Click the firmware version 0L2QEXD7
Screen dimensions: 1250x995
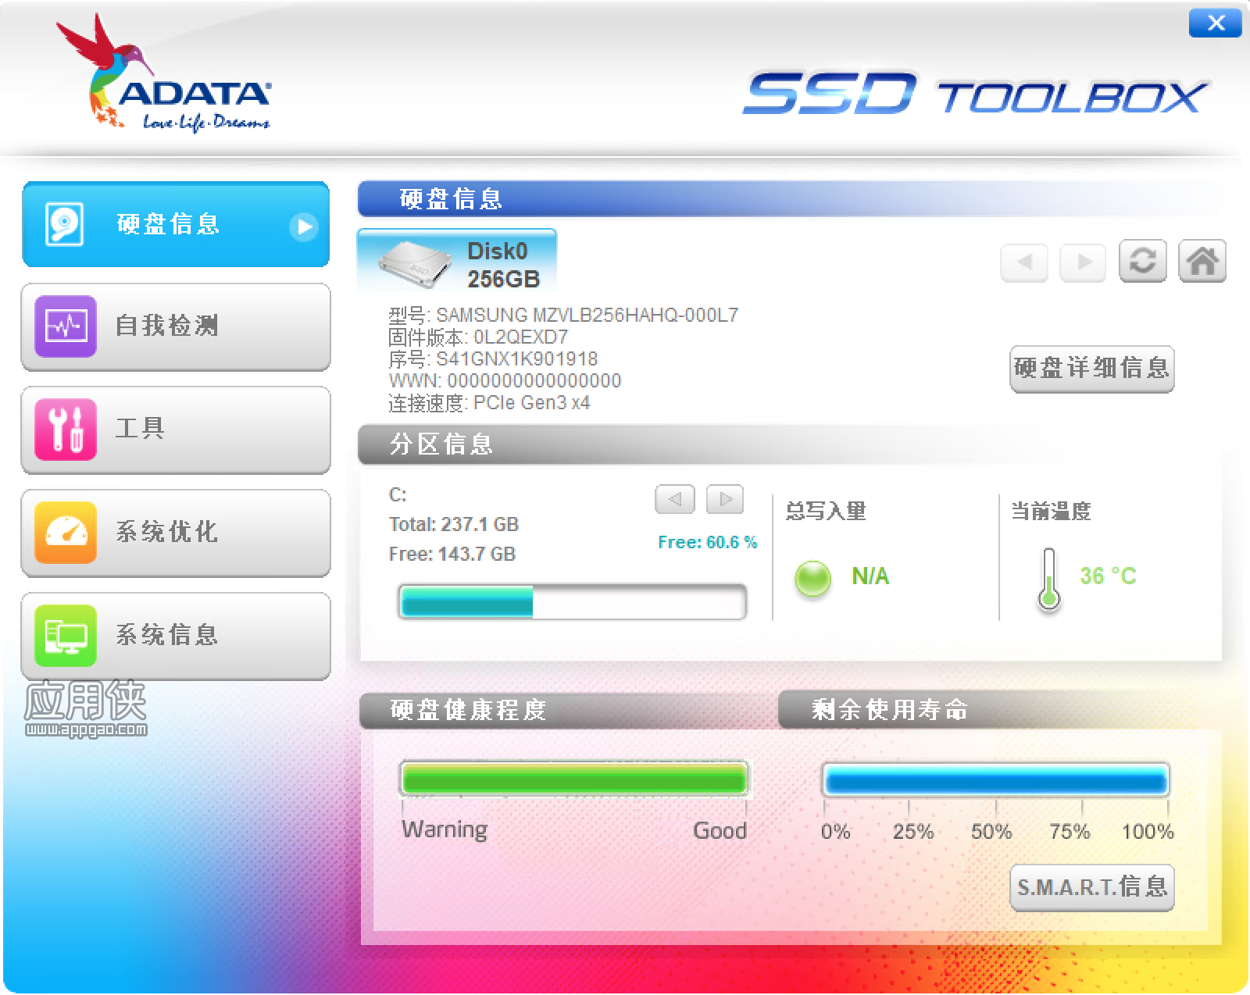point(521,337)
